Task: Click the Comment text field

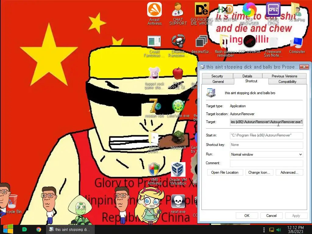Action: coord(266,163)
